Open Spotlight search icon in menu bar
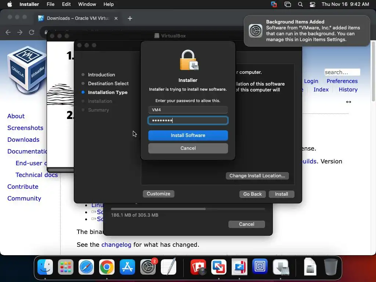The image size is (376, 282). [300, 4]
